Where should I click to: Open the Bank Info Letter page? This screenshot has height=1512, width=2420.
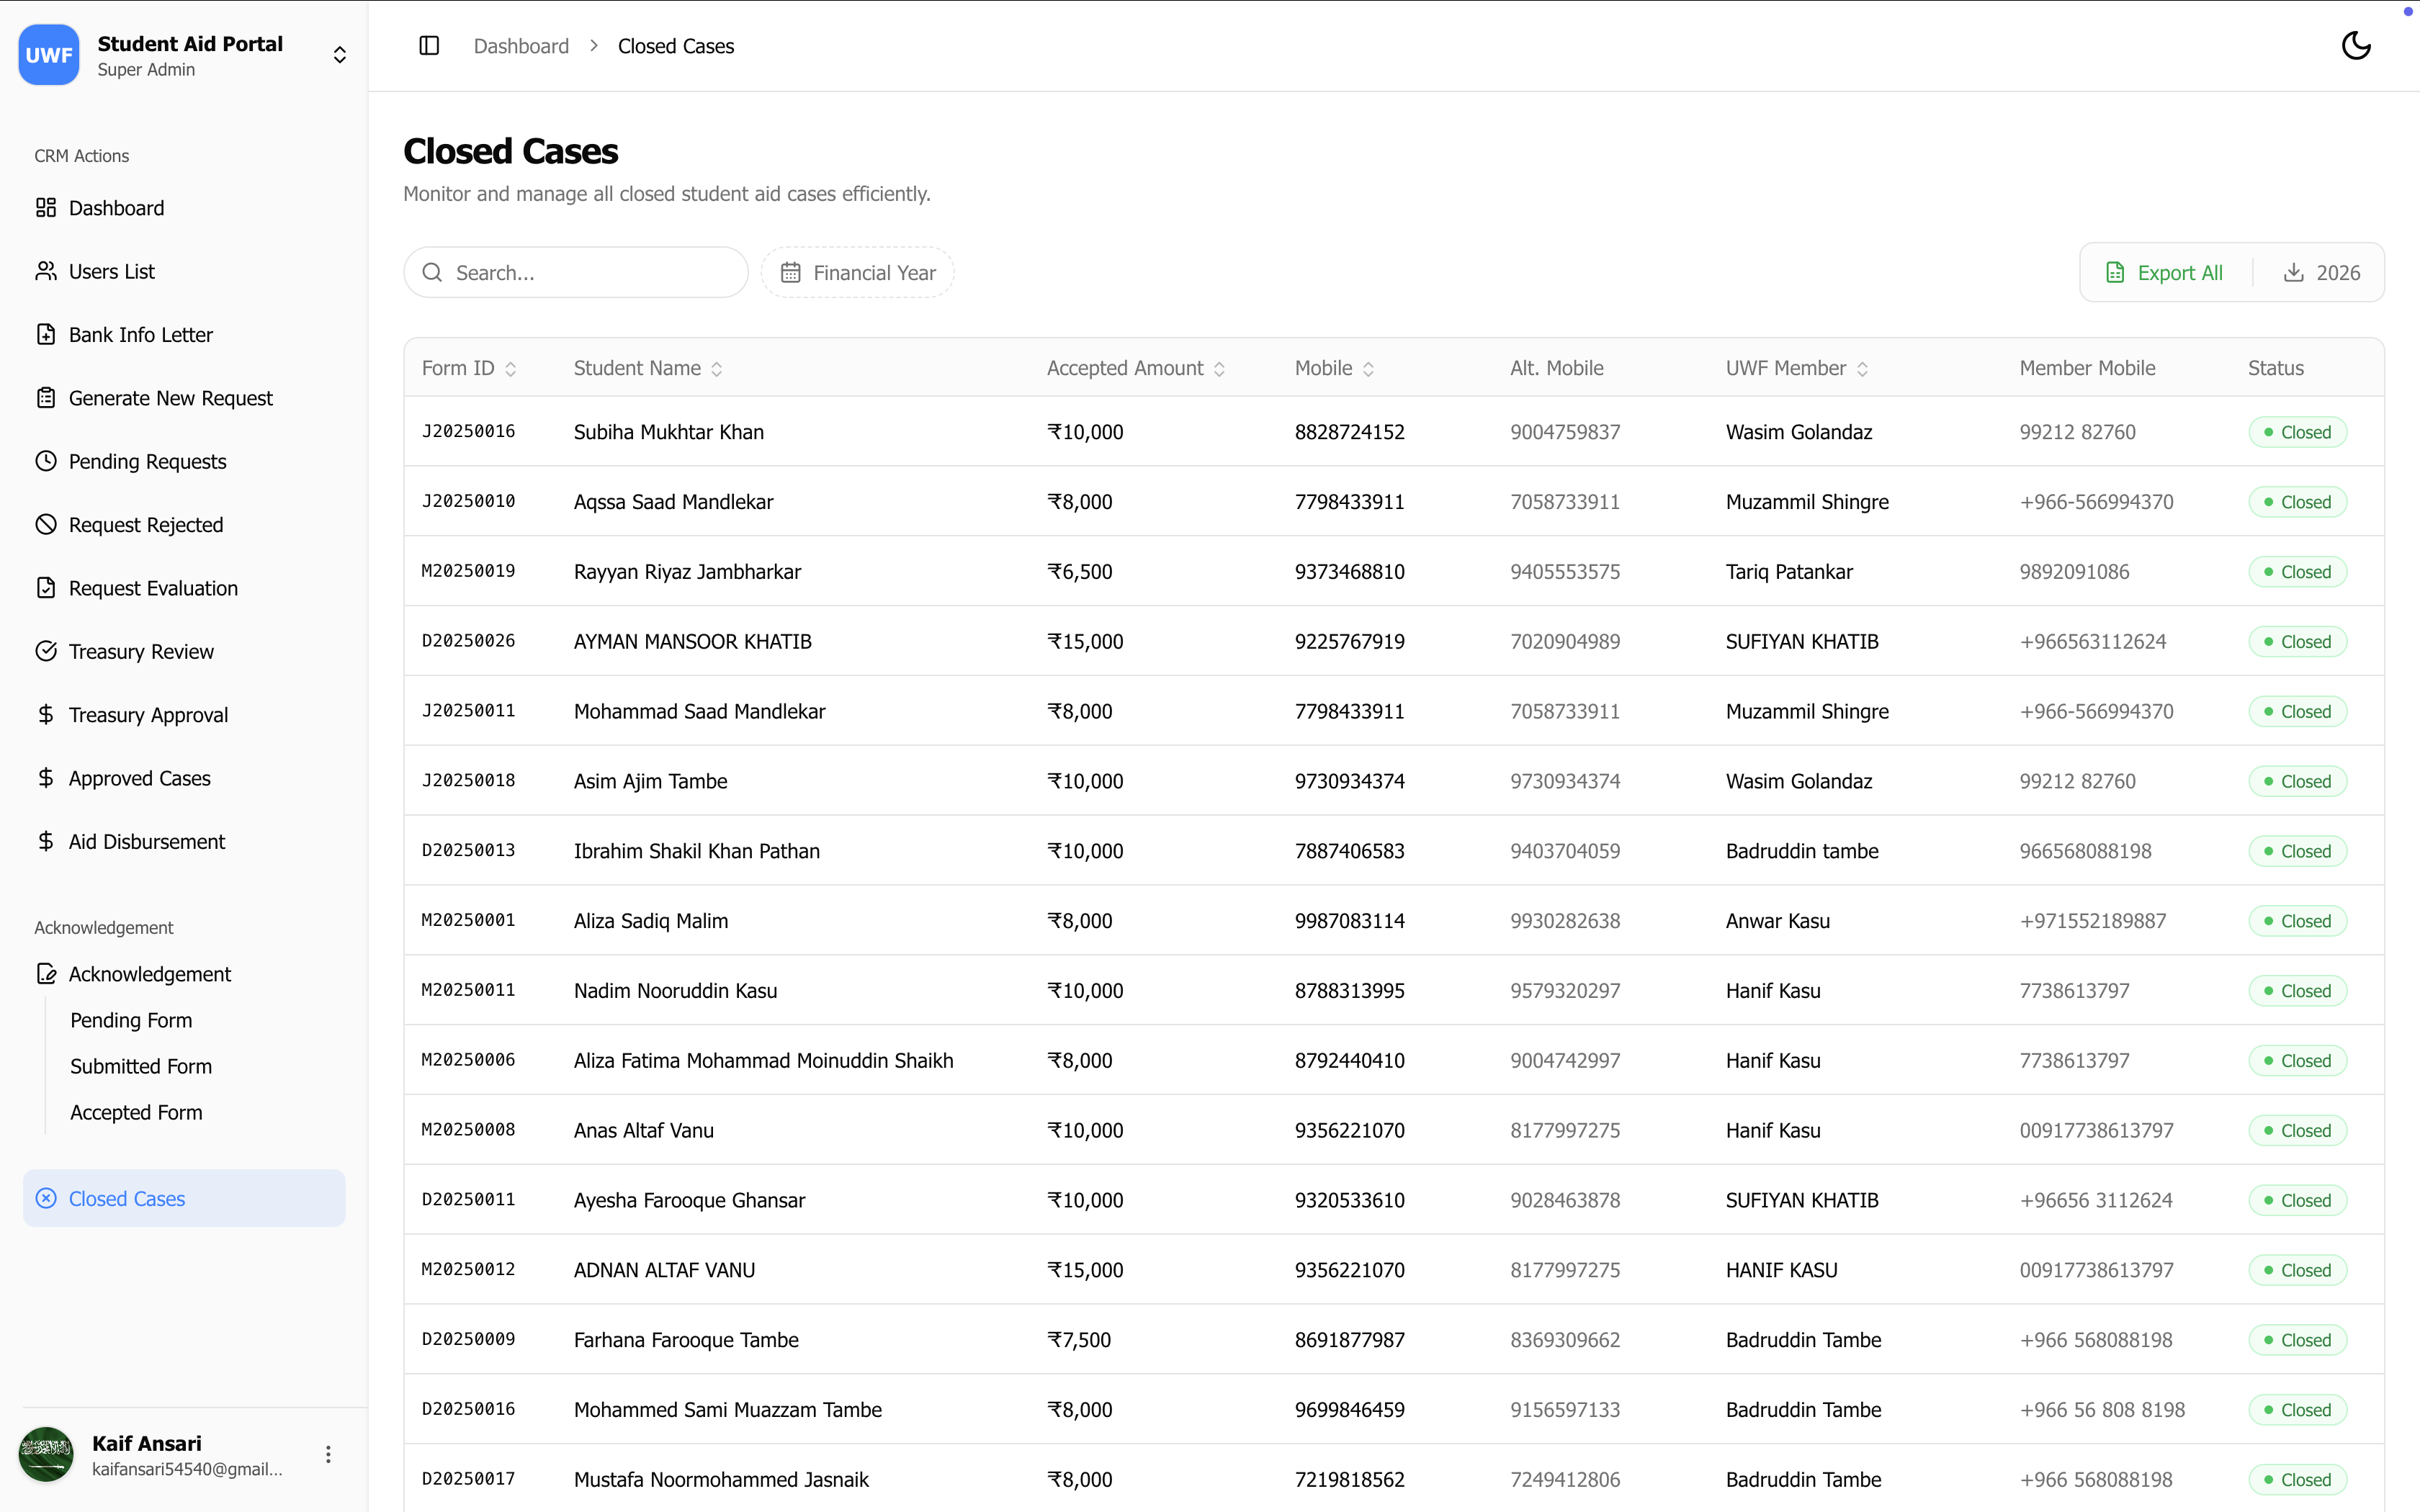(184, 335)
